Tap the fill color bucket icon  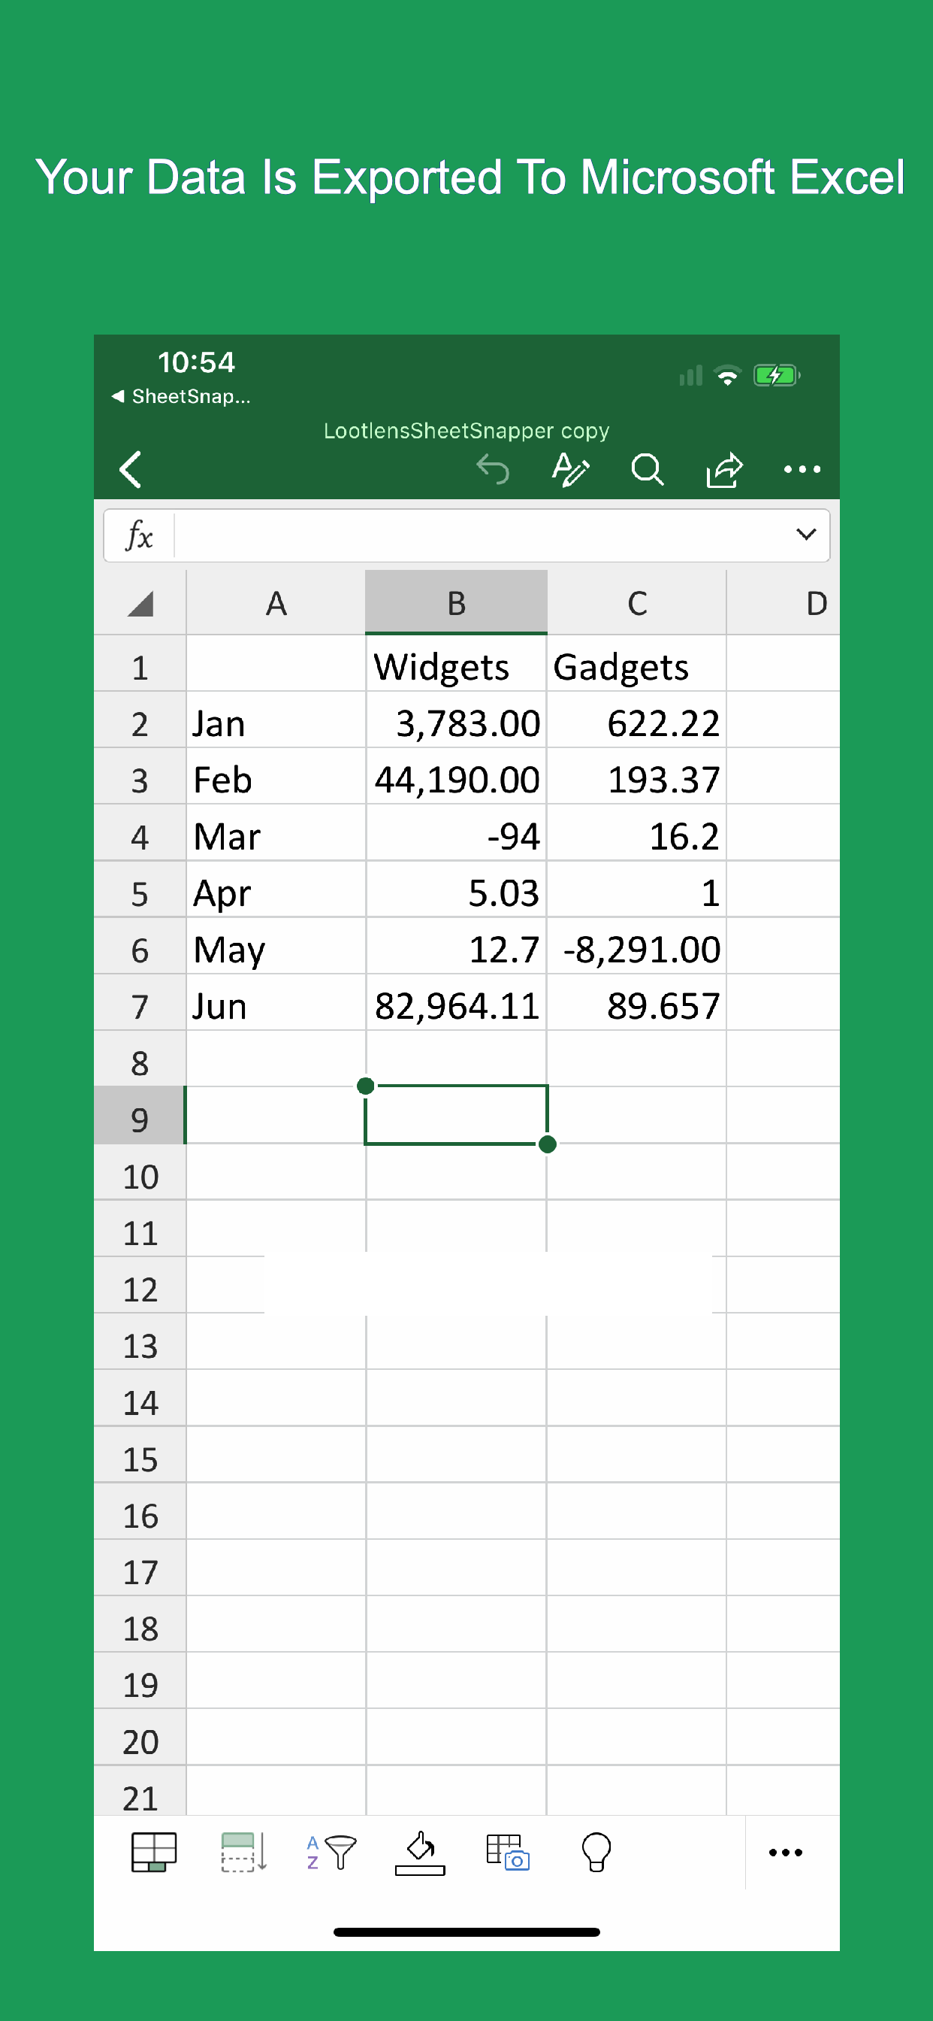click(x=420, y=1853)
